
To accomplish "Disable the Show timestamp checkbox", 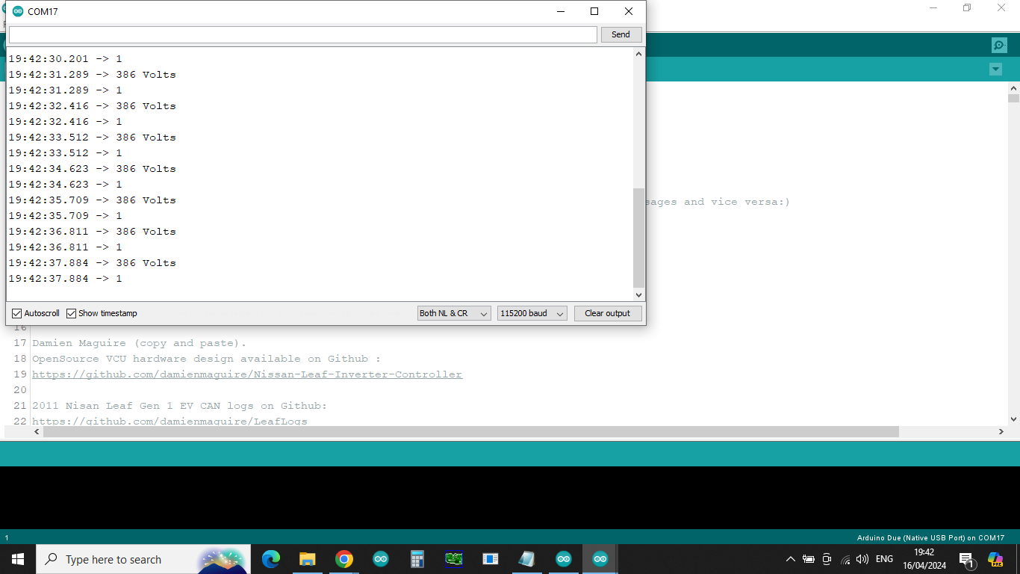I will click(x=72, y=313).
